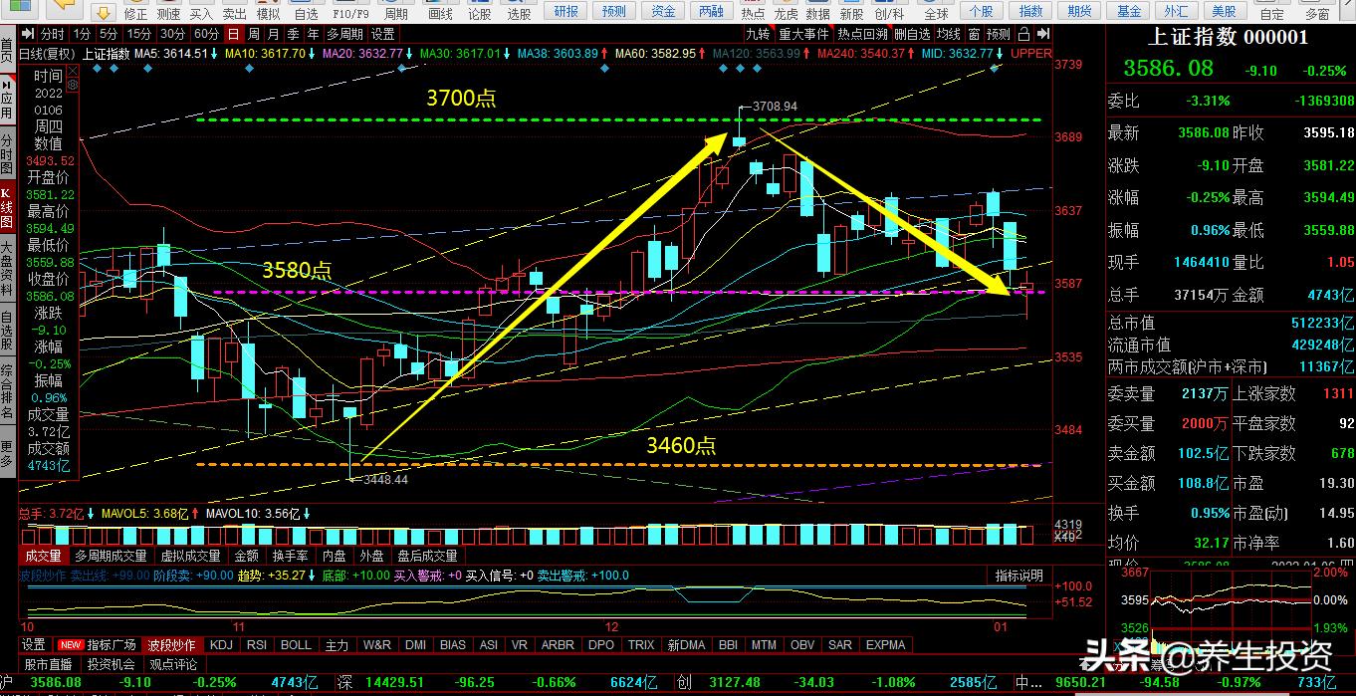The height and width of the screenshot is (696, 1356).
Task: Select the 金额 amount tab
Action: [x=247, y=556]
